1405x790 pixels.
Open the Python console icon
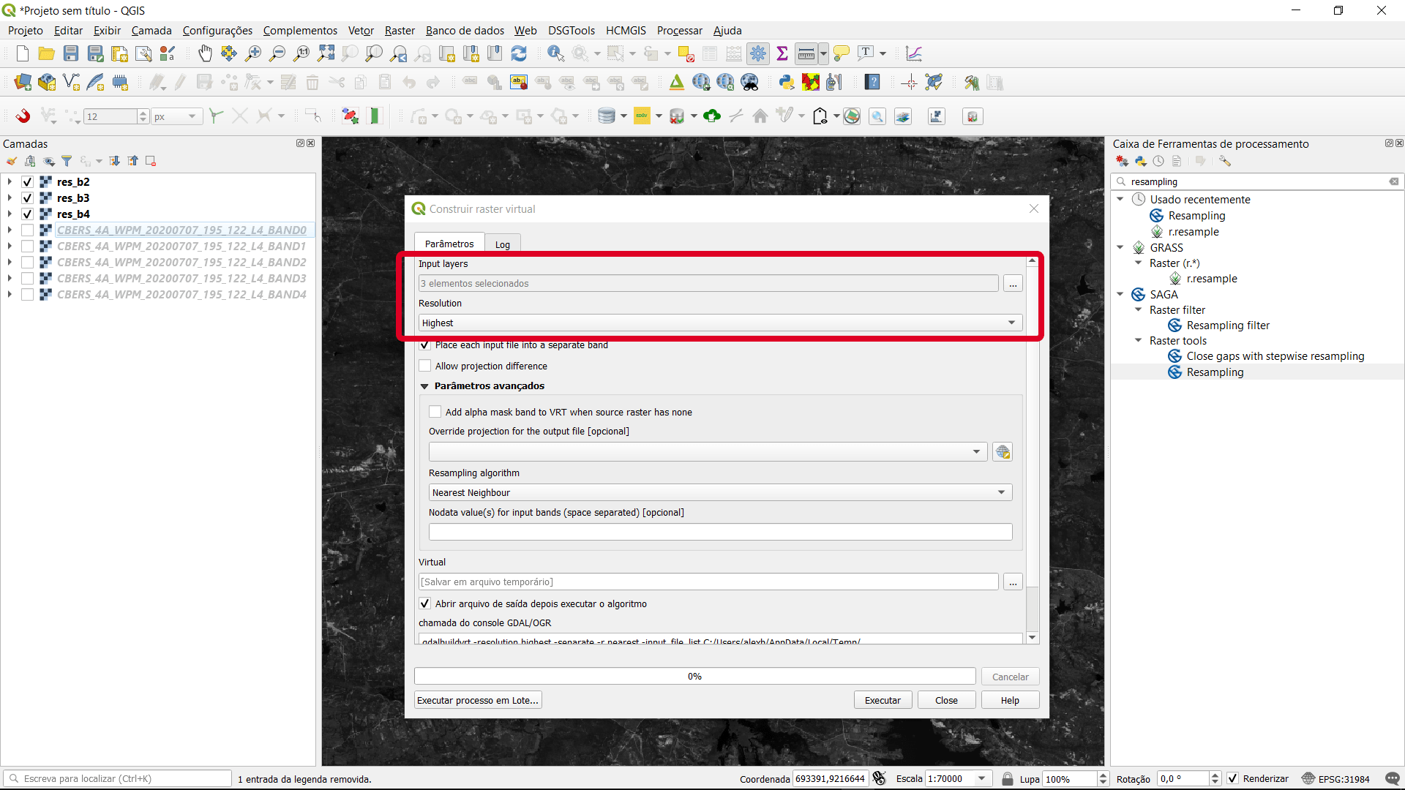tap(787, 83)
